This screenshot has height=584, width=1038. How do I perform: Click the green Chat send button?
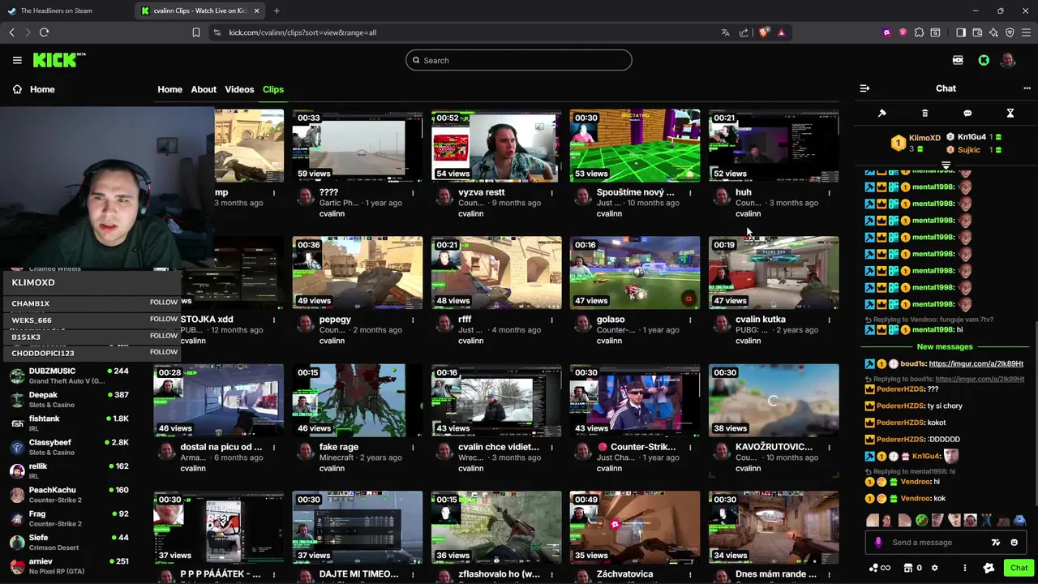coord(1019,568)
